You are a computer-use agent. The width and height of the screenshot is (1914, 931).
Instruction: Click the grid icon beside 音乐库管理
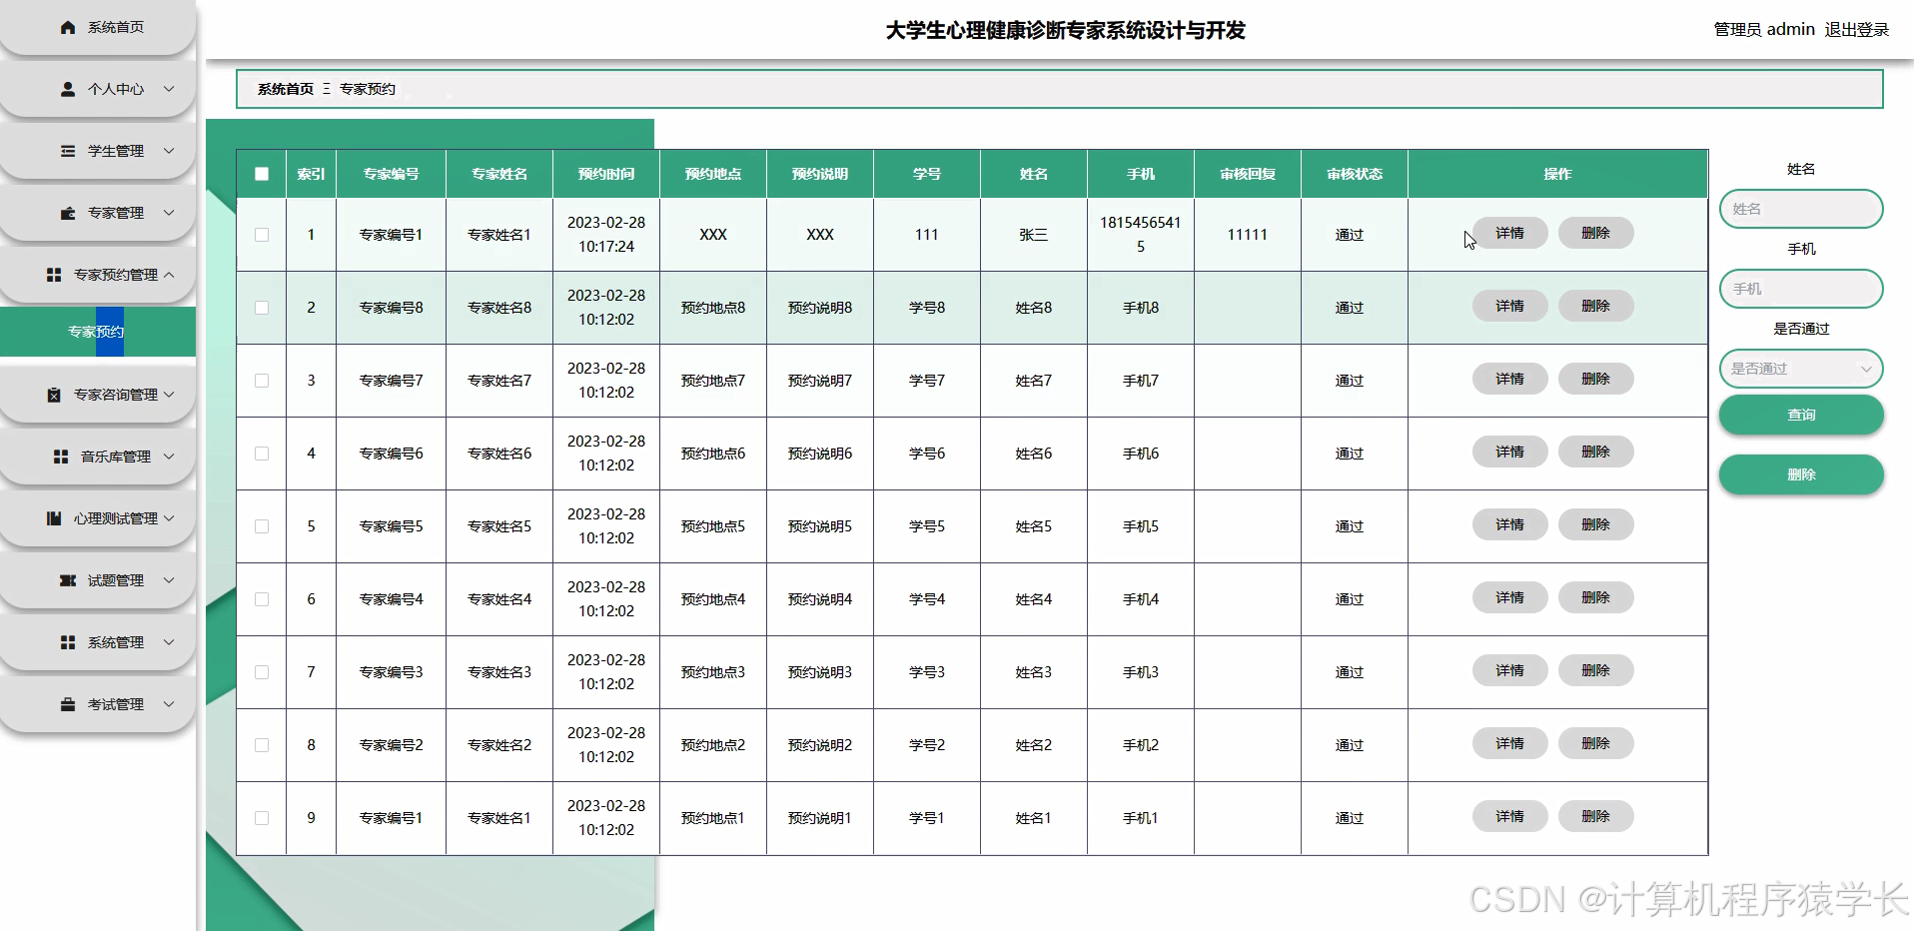(x=61, y=457)
